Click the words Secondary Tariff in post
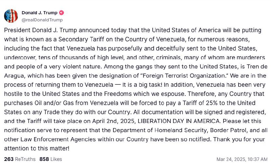The height and width of the screenshot is (166, 271). (x=81, y=39)
